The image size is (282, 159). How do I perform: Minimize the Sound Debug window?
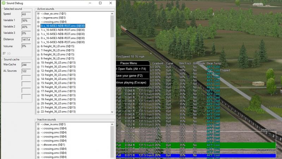coord(90,3)
